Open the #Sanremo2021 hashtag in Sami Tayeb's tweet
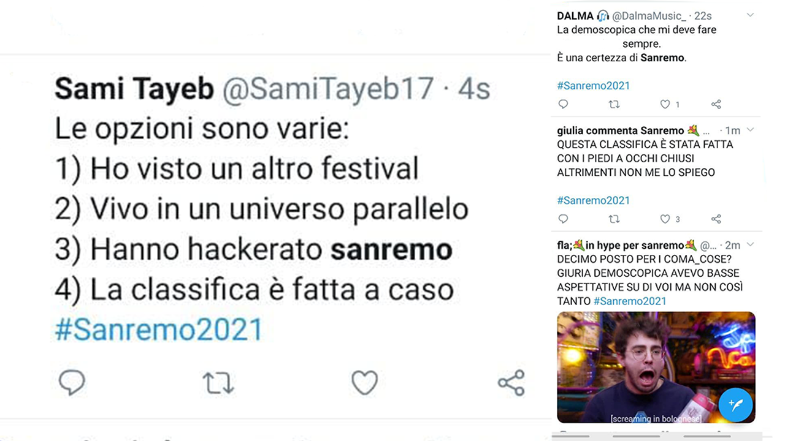The width and height of the screenshot is (785, 441). pos(158,329)
